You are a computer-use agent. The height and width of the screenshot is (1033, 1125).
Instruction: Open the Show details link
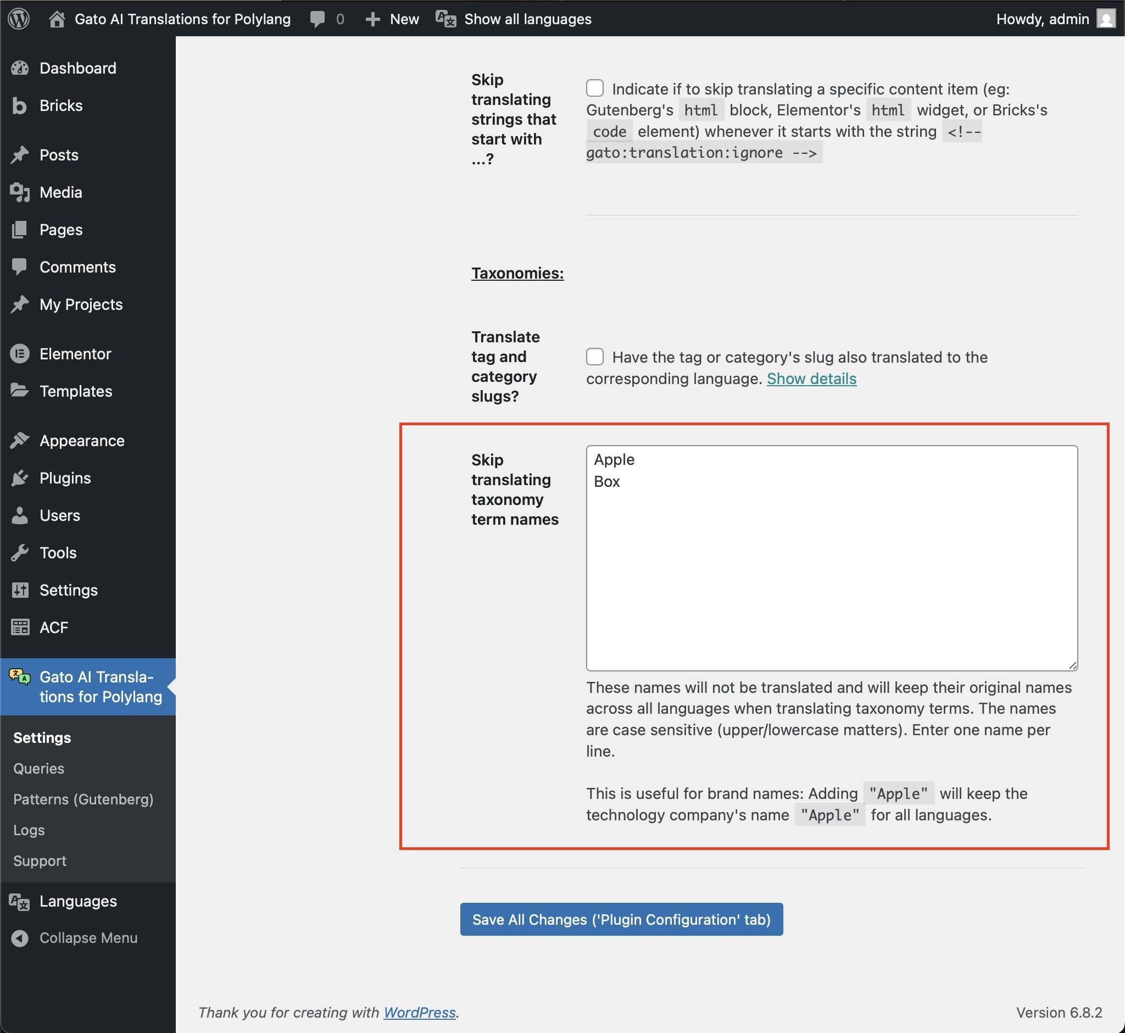811,379
